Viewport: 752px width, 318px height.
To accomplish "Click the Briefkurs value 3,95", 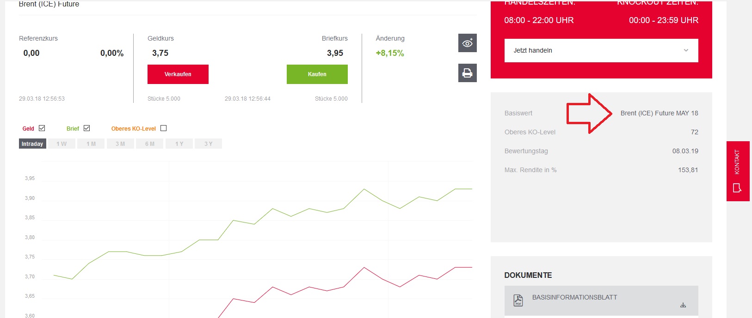I will point(335,53).
